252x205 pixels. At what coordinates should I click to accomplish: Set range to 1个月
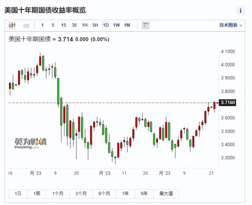(x=58, y=194)
